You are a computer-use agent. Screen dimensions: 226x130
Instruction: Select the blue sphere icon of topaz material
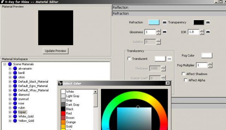(x=15, y=112)
